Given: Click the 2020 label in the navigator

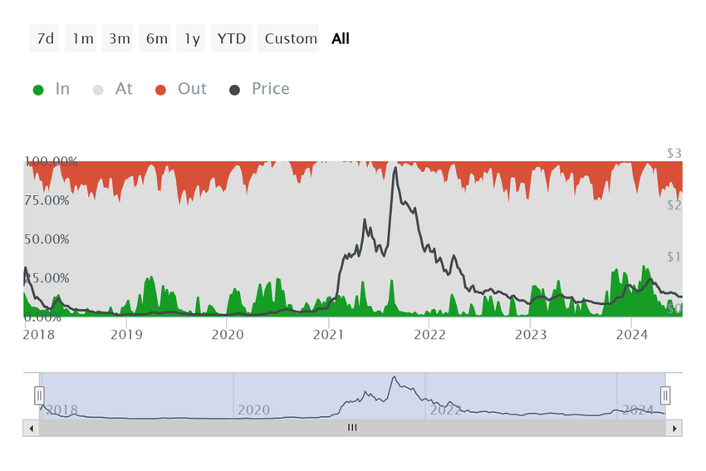Looking at the screenshot, I should pos(253,410).
